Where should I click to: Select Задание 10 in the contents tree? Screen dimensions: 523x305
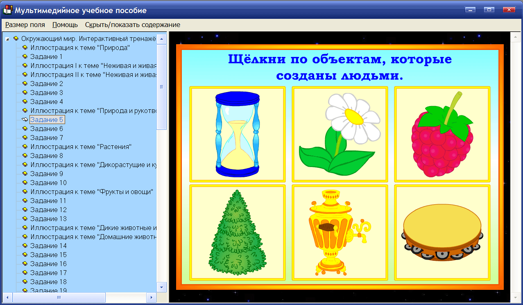click(x=48, y=183)
